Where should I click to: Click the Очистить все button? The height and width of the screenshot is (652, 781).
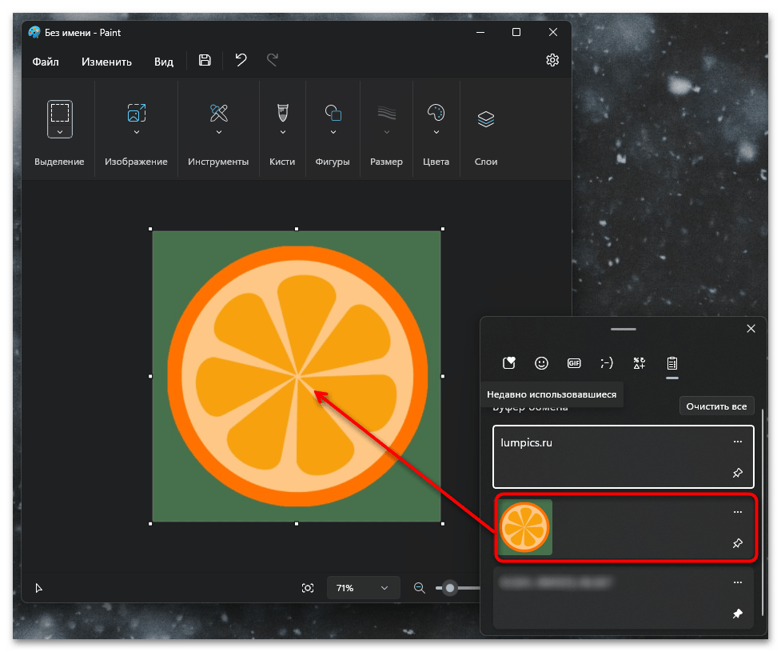(x=716, y=406)
